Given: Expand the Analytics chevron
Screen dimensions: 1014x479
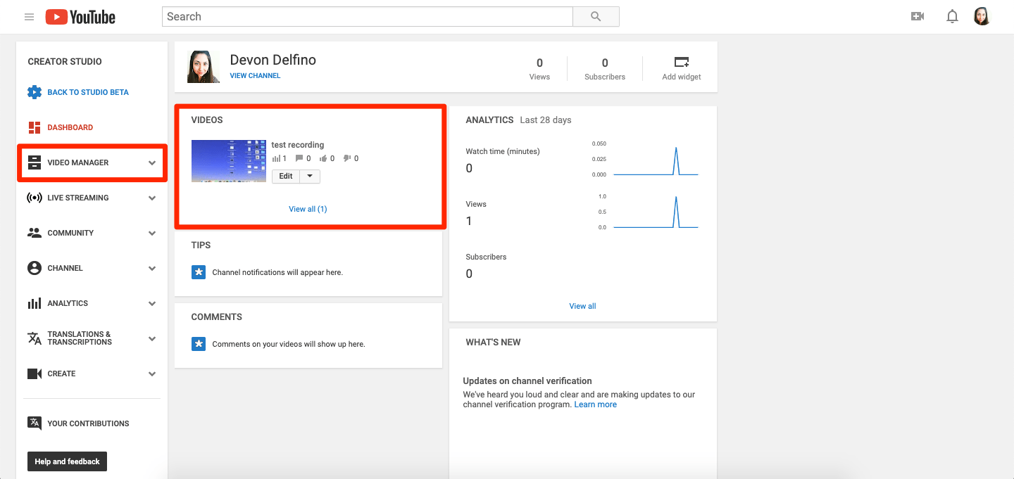Looking at the screenshot, I should coord(152,303).
